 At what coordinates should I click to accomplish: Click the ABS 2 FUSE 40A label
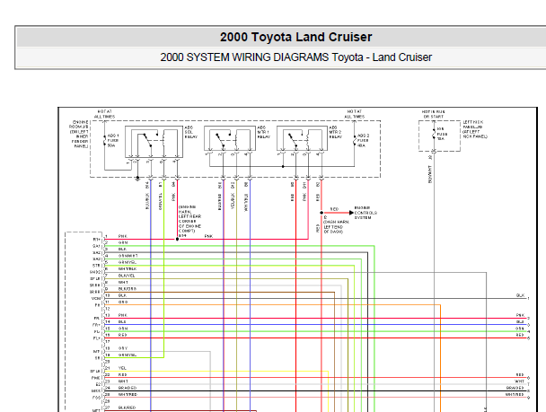[363, 141]
